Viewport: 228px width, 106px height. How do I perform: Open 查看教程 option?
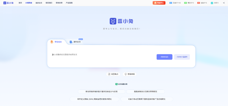130,74
